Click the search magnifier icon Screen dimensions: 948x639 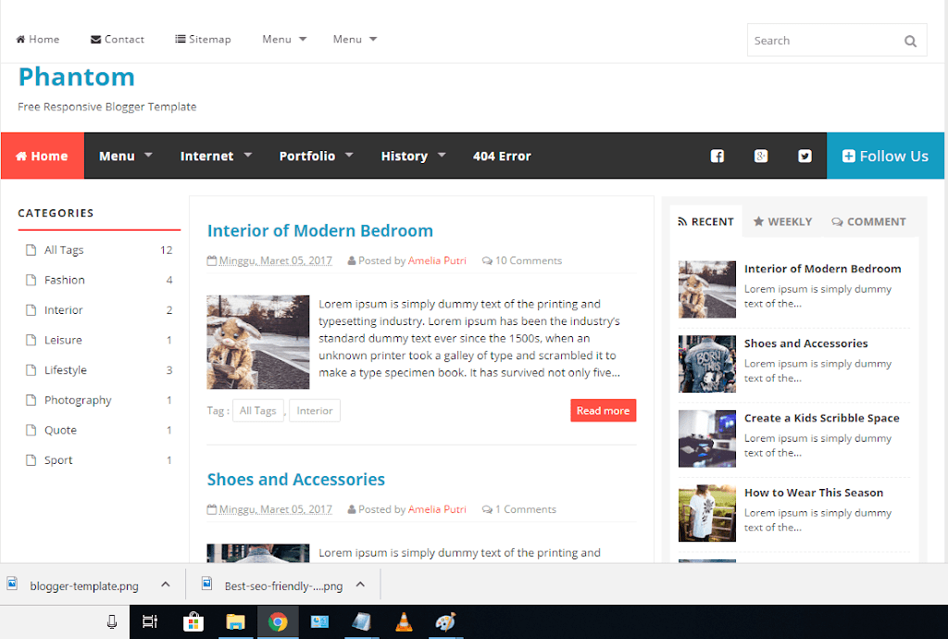click(909, 41)
